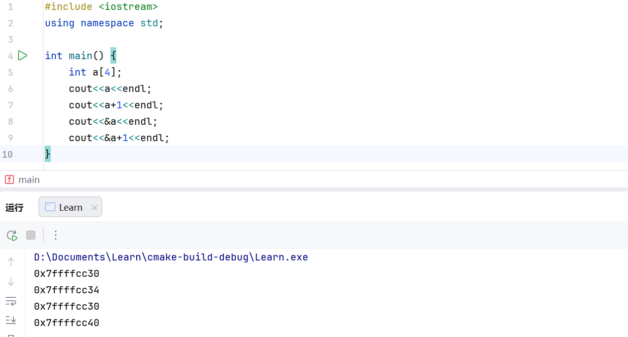This screenshot has height=337, width=628.
Task: Toggle scroll to end of console output
Action: coord(11,320)
